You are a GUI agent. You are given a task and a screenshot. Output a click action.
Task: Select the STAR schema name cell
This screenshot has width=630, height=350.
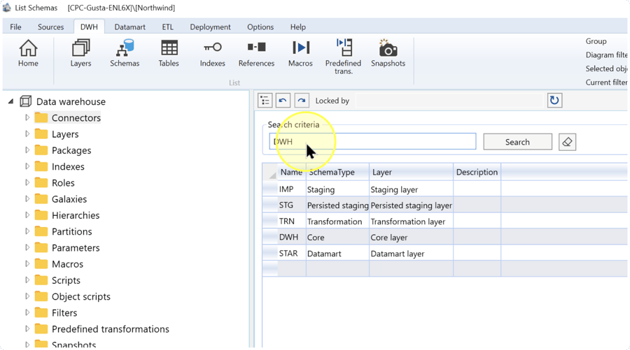tap(292, 254)
